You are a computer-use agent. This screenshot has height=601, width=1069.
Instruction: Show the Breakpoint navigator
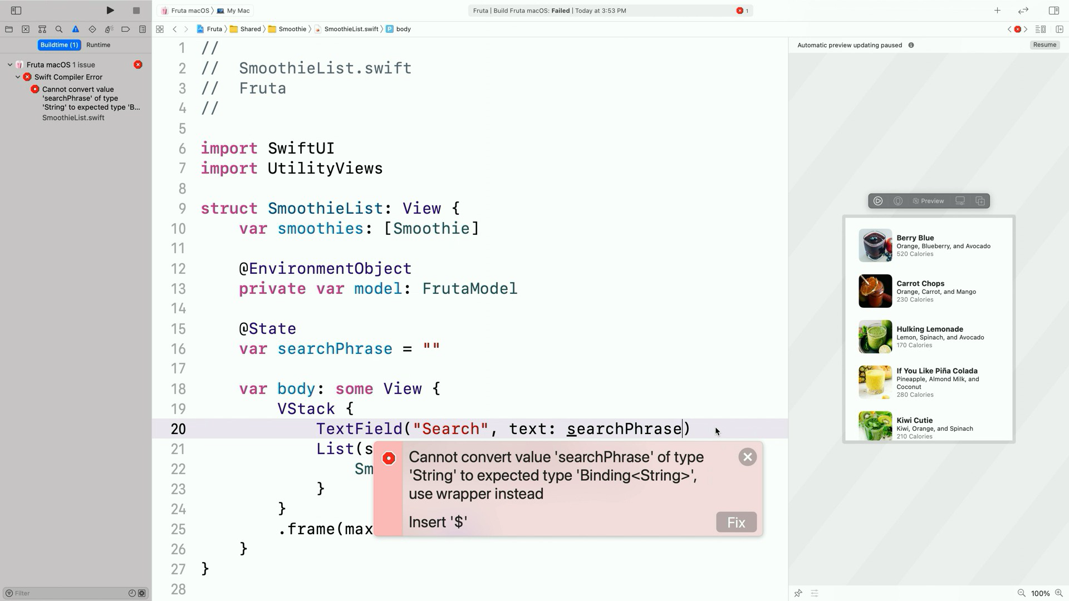126,29
